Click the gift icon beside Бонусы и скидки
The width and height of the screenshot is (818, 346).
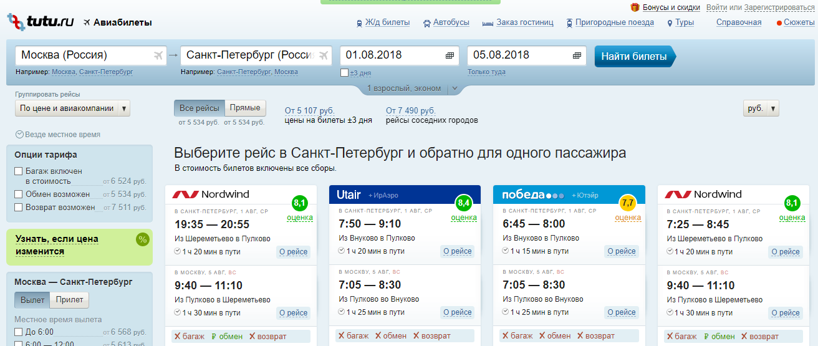tap(635, 7)
